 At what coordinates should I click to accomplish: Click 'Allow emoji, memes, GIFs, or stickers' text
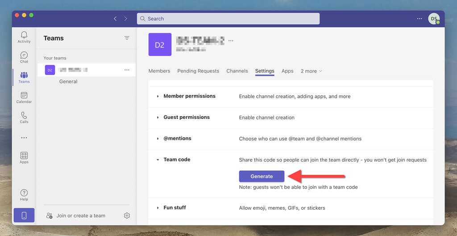pyautogui.click(x=282, y=208)
